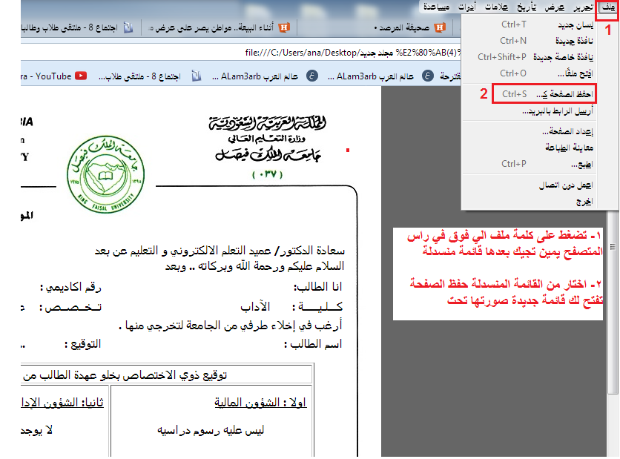Open the YouTube bookmark
Screen dimensions: 620x459
pos(54,76)
